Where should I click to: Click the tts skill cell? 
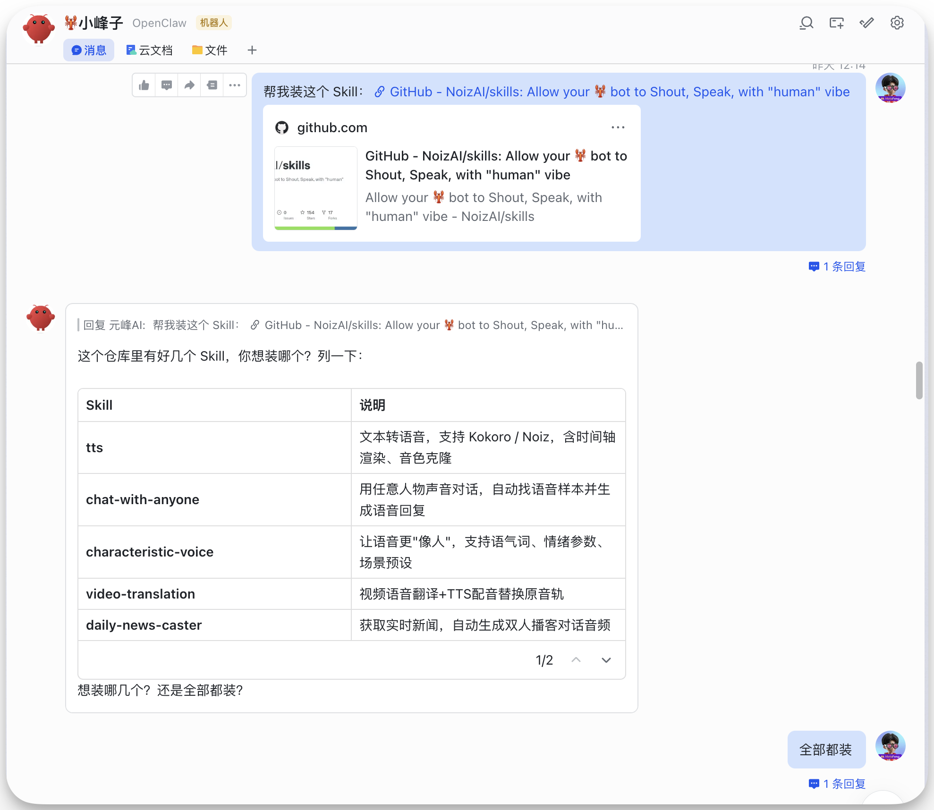tap(215, 447)
